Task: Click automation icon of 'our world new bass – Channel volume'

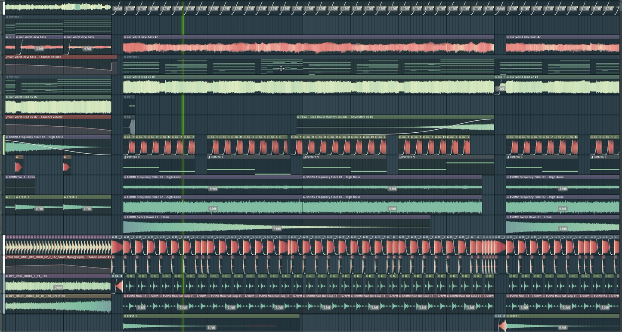Action: tap(7, 57)
